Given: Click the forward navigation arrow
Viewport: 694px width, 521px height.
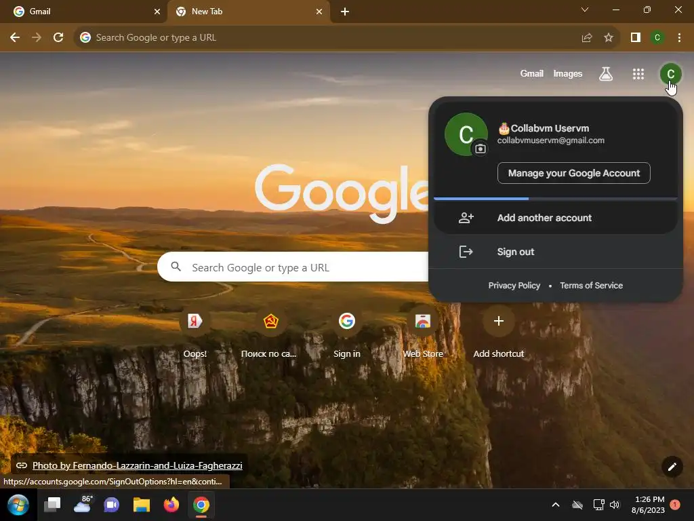Looking at the screenshot, I should [x=37, y=38].
